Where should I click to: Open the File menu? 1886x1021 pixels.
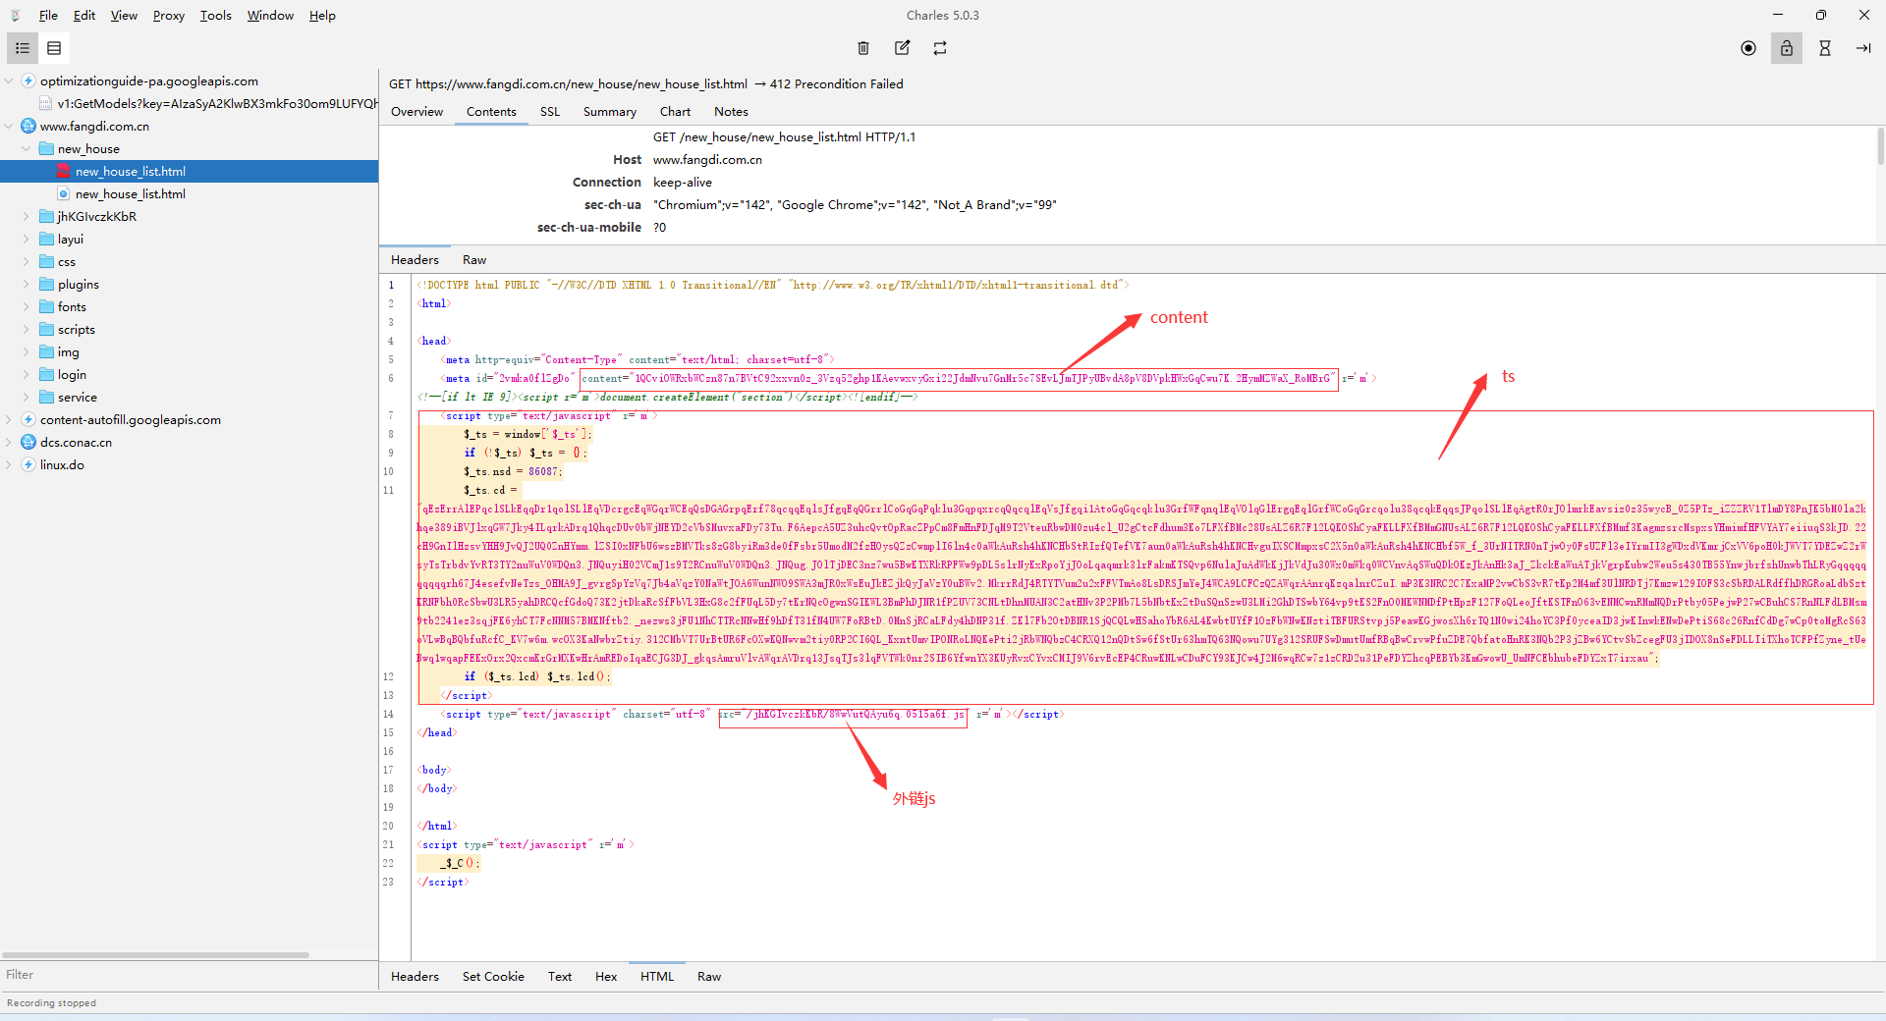click(x=48, y=16)
